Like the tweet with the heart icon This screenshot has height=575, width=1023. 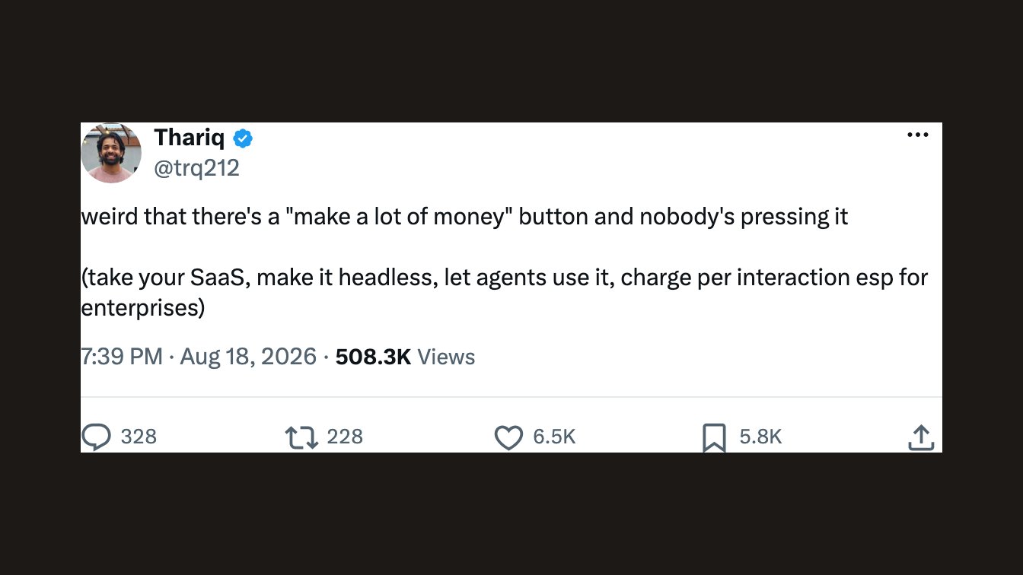pyautogui.click(x=508, y=437)
